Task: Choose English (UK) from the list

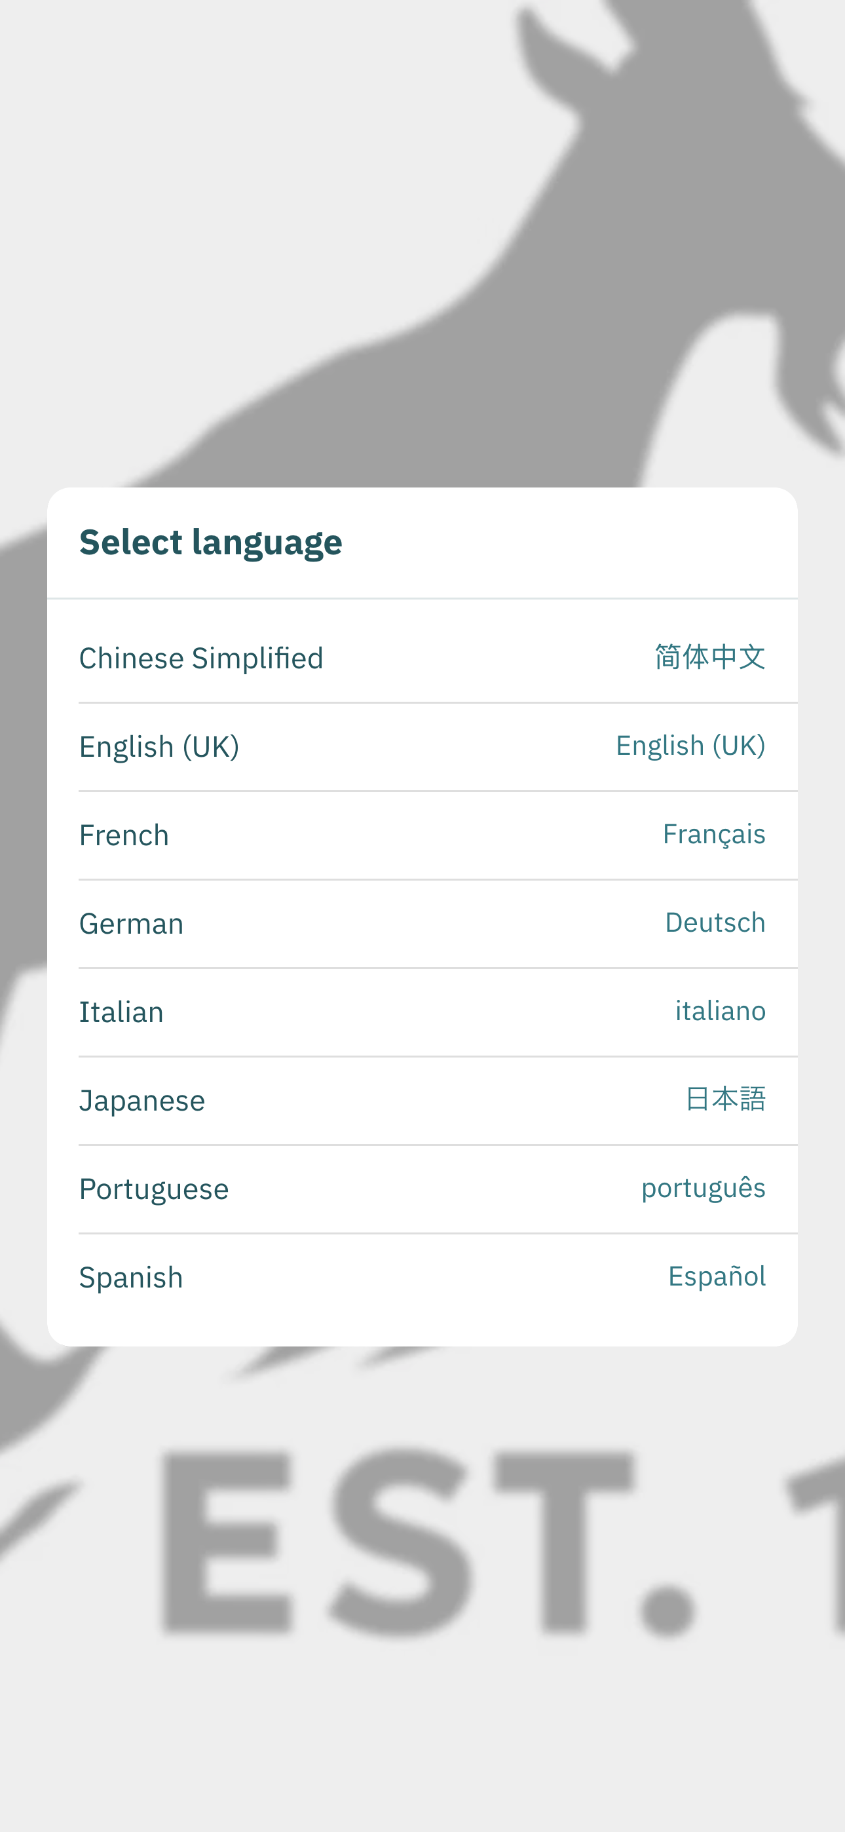Action: click(423, 747)
